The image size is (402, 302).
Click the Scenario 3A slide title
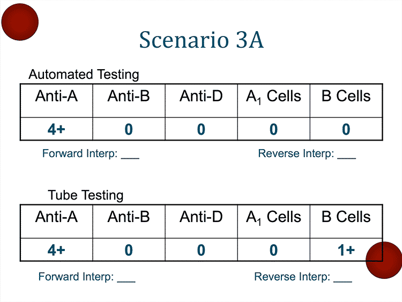coord(201,40)
